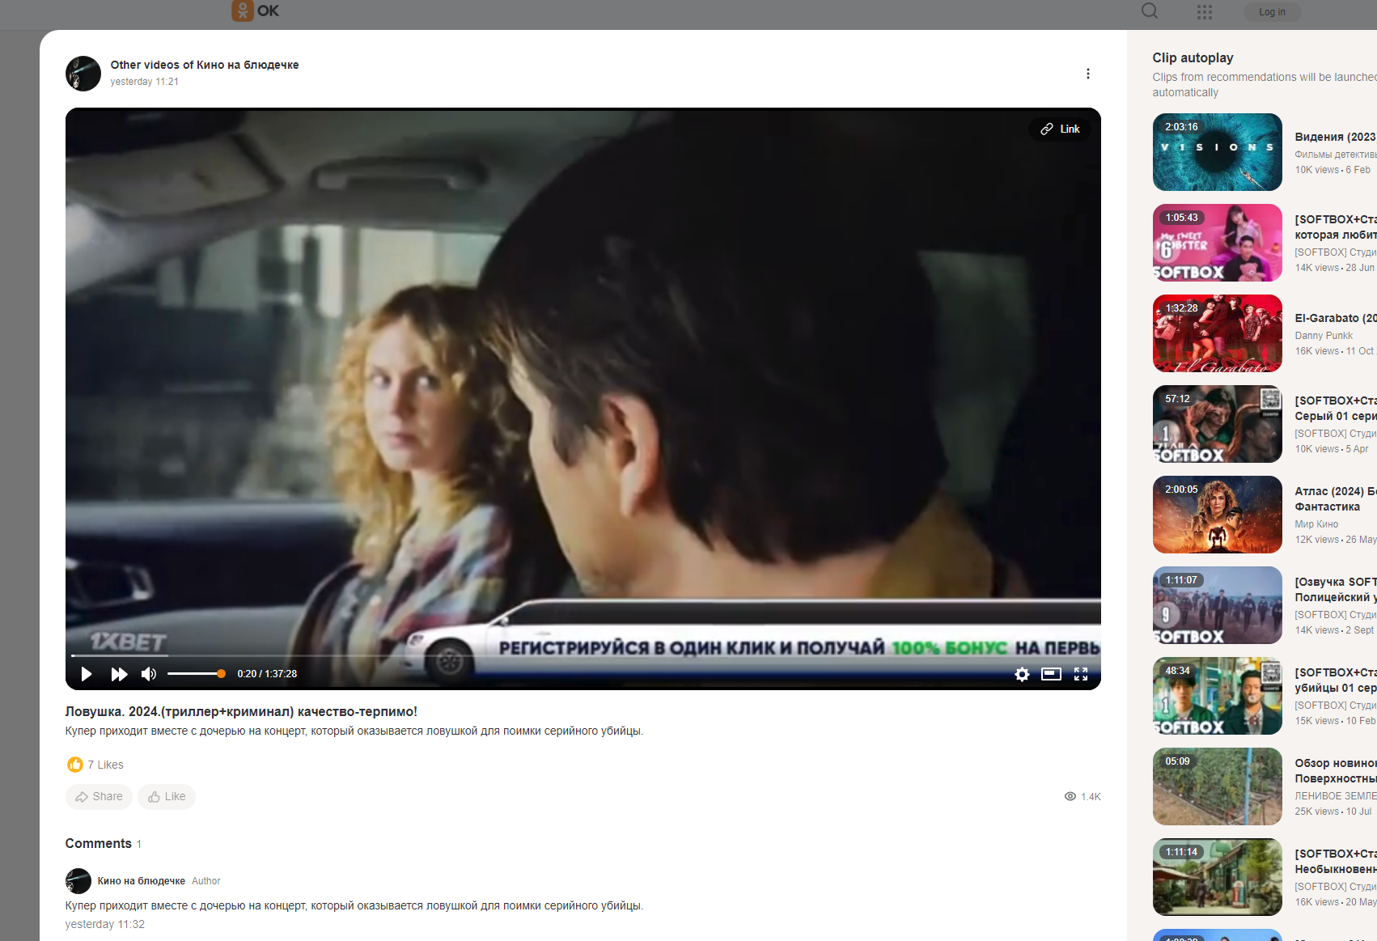The width and height of the screenshot is (1377, 941).
Task: Click the comment author avatar
Action: coord(78,881)
